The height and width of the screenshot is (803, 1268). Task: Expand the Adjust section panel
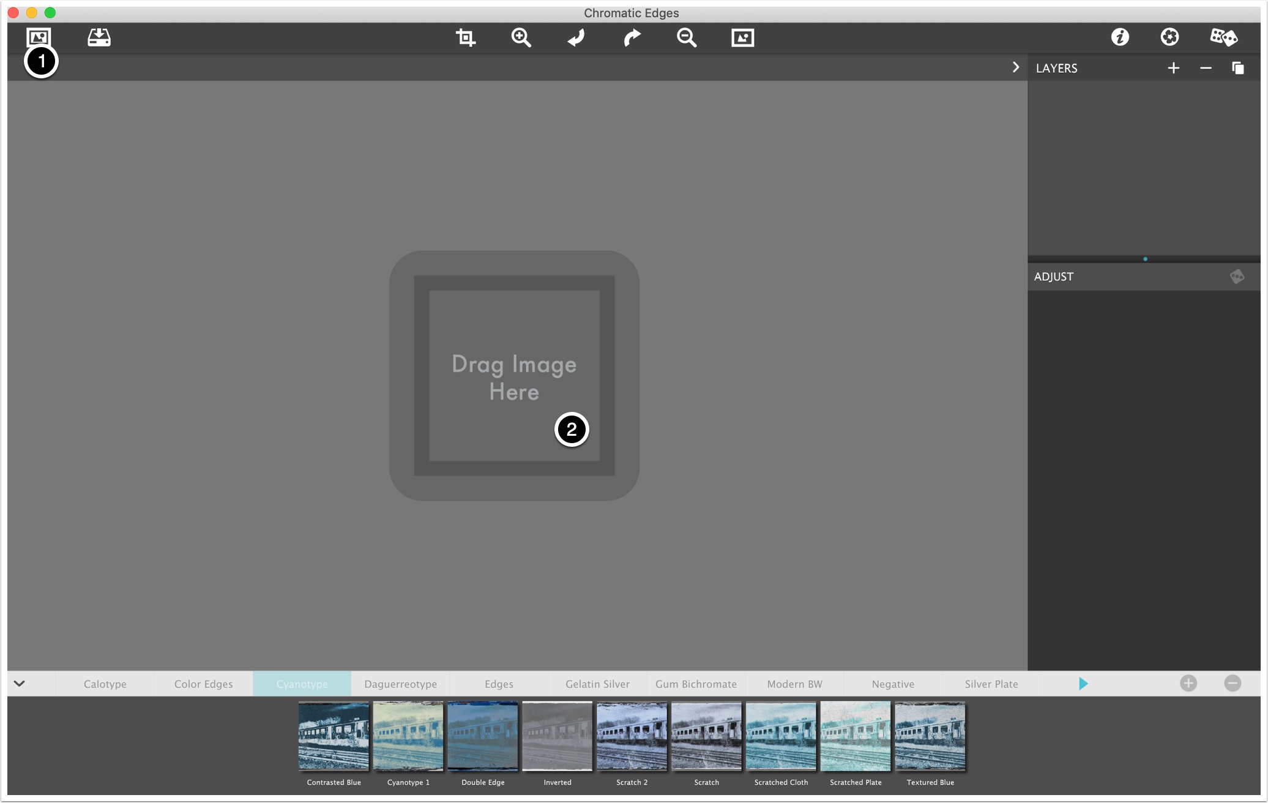[x=1054, y=275]
